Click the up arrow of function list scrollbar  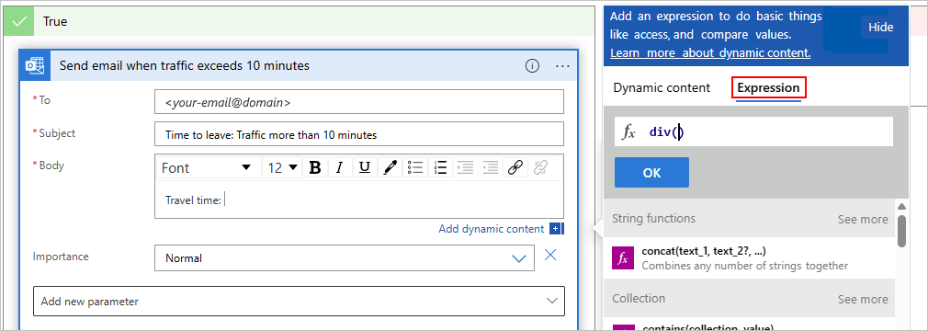pos(901,207)
